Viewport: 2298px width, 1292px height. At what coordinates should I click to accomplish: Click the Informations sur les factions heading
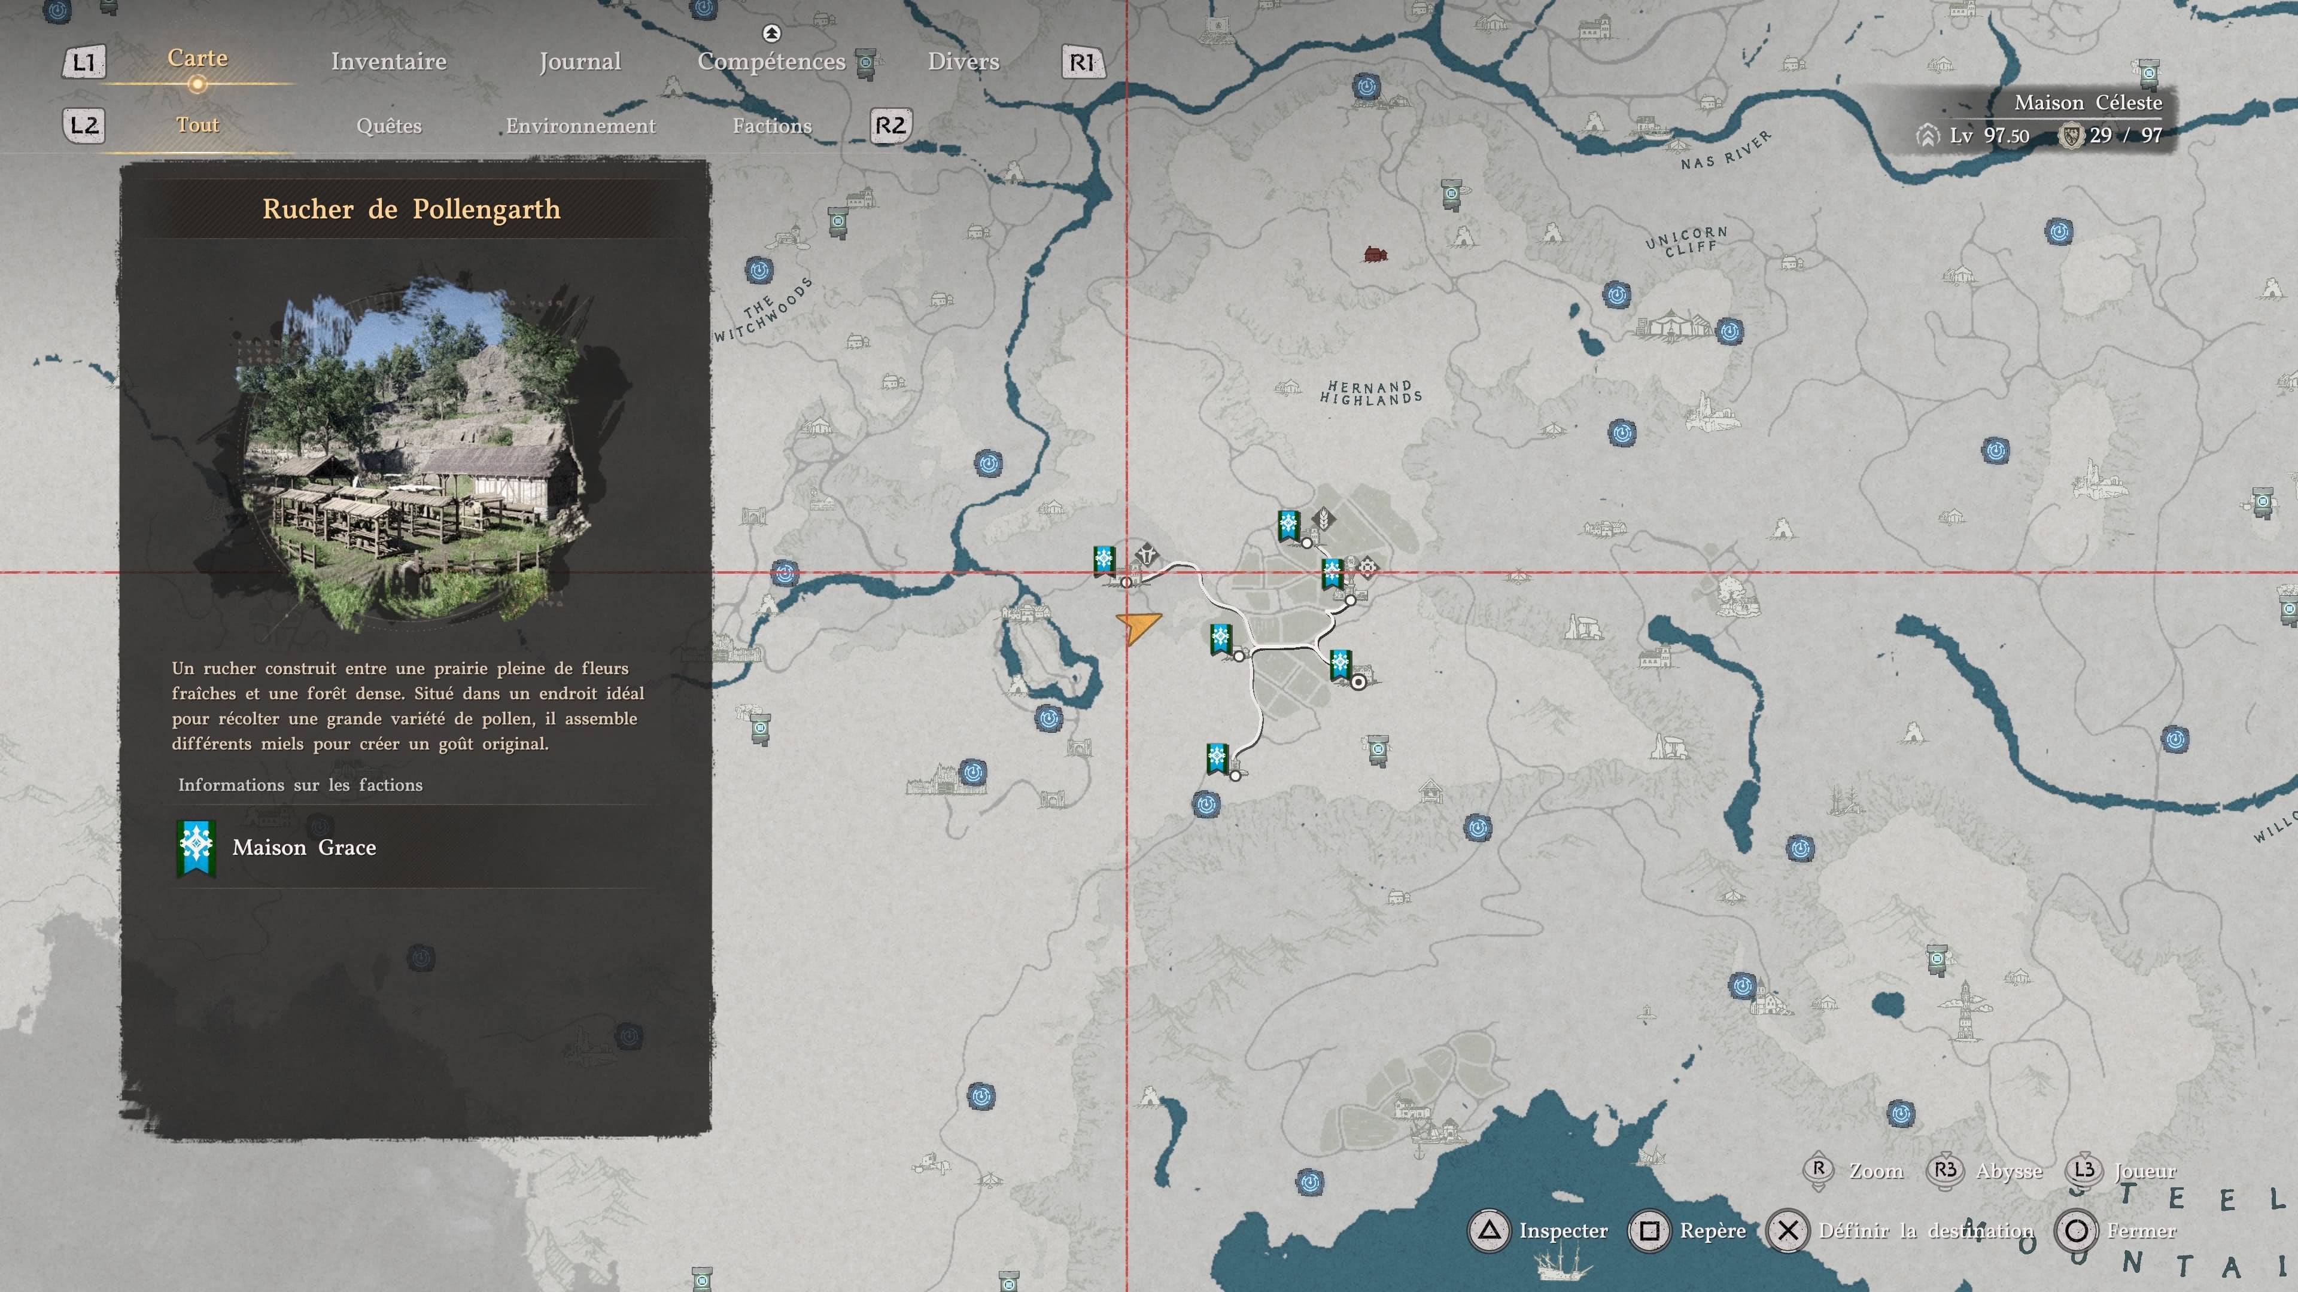coord(300,785)
